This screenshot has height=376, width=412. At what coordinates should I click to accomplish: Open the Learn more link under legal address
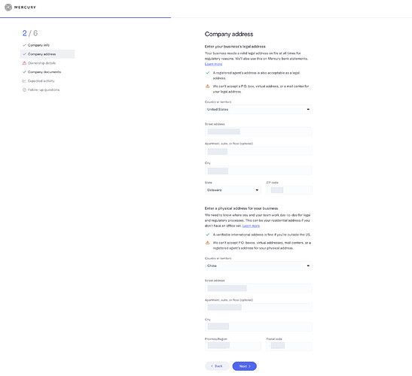point(213,64)
